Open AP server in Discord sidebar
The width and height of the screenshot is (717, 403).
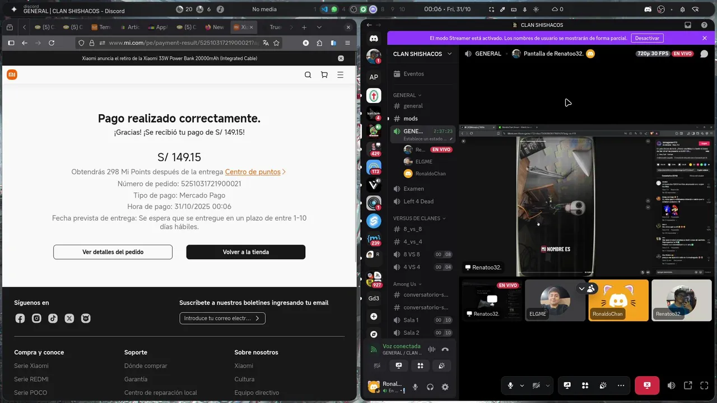pyautogui.click(x=374, y=77)
